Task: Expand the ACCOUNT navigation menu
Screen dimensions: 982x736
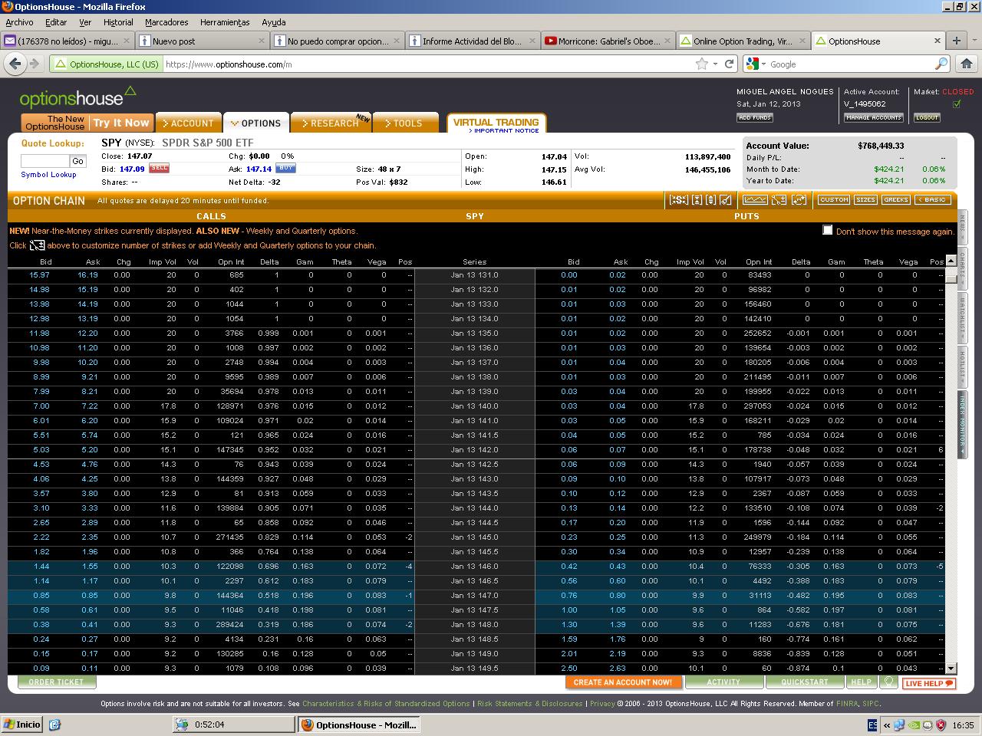Action: tap(188, 123)
